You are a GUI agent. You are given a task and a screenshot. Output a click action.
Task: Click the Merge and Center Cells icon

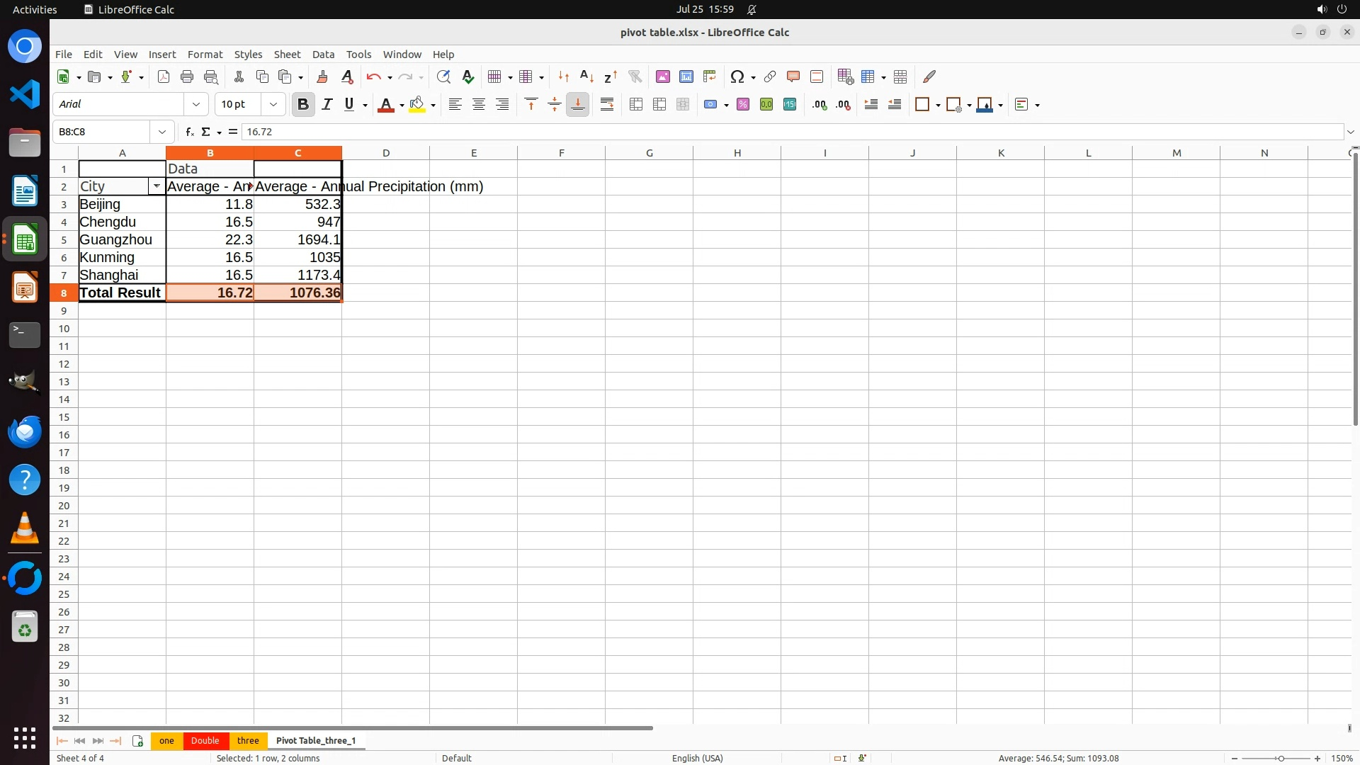coord(636,104)
